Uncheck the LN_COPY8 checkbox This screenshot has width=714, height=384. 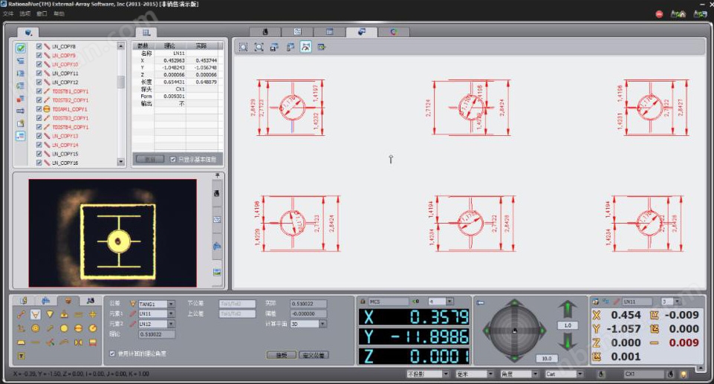[40, 47]
